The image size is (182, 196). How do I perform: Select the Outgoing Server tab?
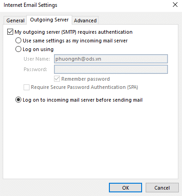(49, 20)
